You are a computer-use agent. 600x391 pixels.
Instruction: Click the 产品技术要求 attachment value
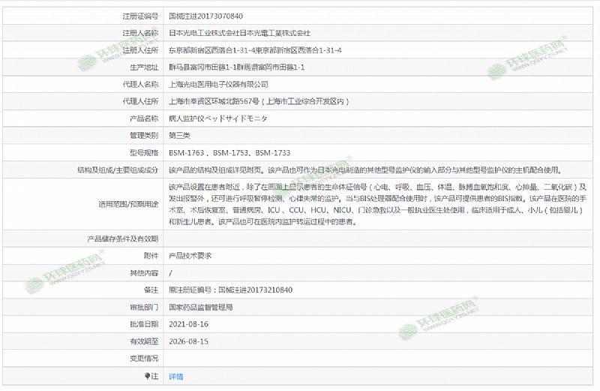coord(190,256)
